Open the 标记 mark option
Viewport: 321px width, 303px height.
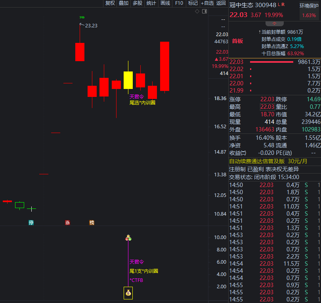(x=193, y=3)
